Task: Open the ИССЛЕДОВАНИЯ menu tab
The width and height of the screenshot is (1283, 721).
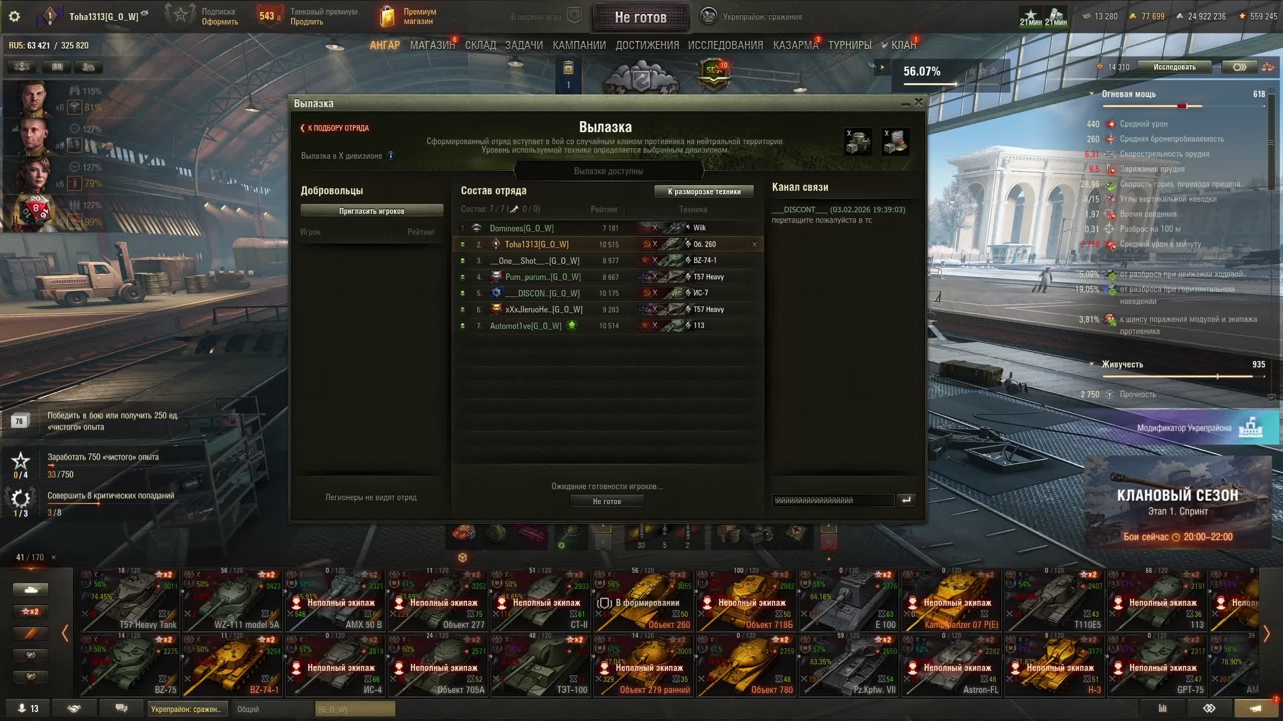Action: point(725,45)
